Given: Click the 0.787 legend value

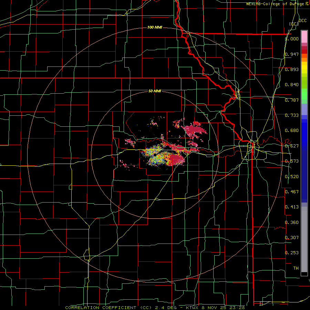Looking at the screenshot, I should click(292, 100).
